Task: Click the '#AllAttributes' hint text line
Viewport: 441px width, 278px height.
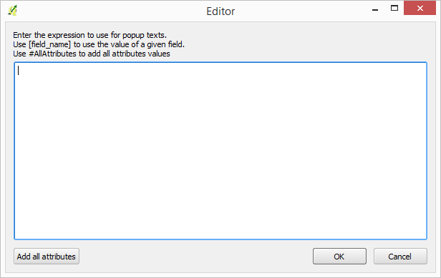Action: click(x=92, y=54)
